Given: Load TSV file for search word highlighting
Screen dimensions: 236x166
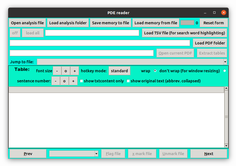Looking at the screenshot, I should [184, 33].
